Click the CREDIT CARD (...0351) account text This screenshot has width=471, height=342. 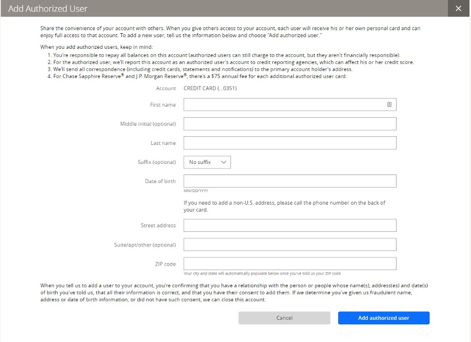click(x=210, y=89)
